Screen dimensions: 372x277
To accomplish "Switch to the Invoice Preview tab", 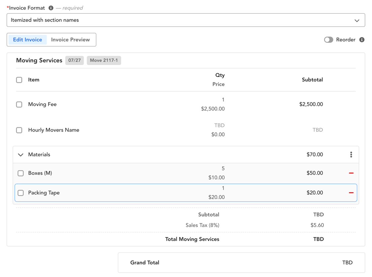I will tap(70, 39).
